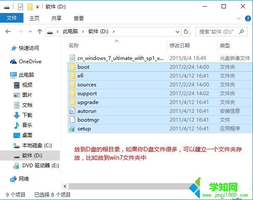Click the horizontal scrollbar left arrow
253x200 pixels.
65,186
